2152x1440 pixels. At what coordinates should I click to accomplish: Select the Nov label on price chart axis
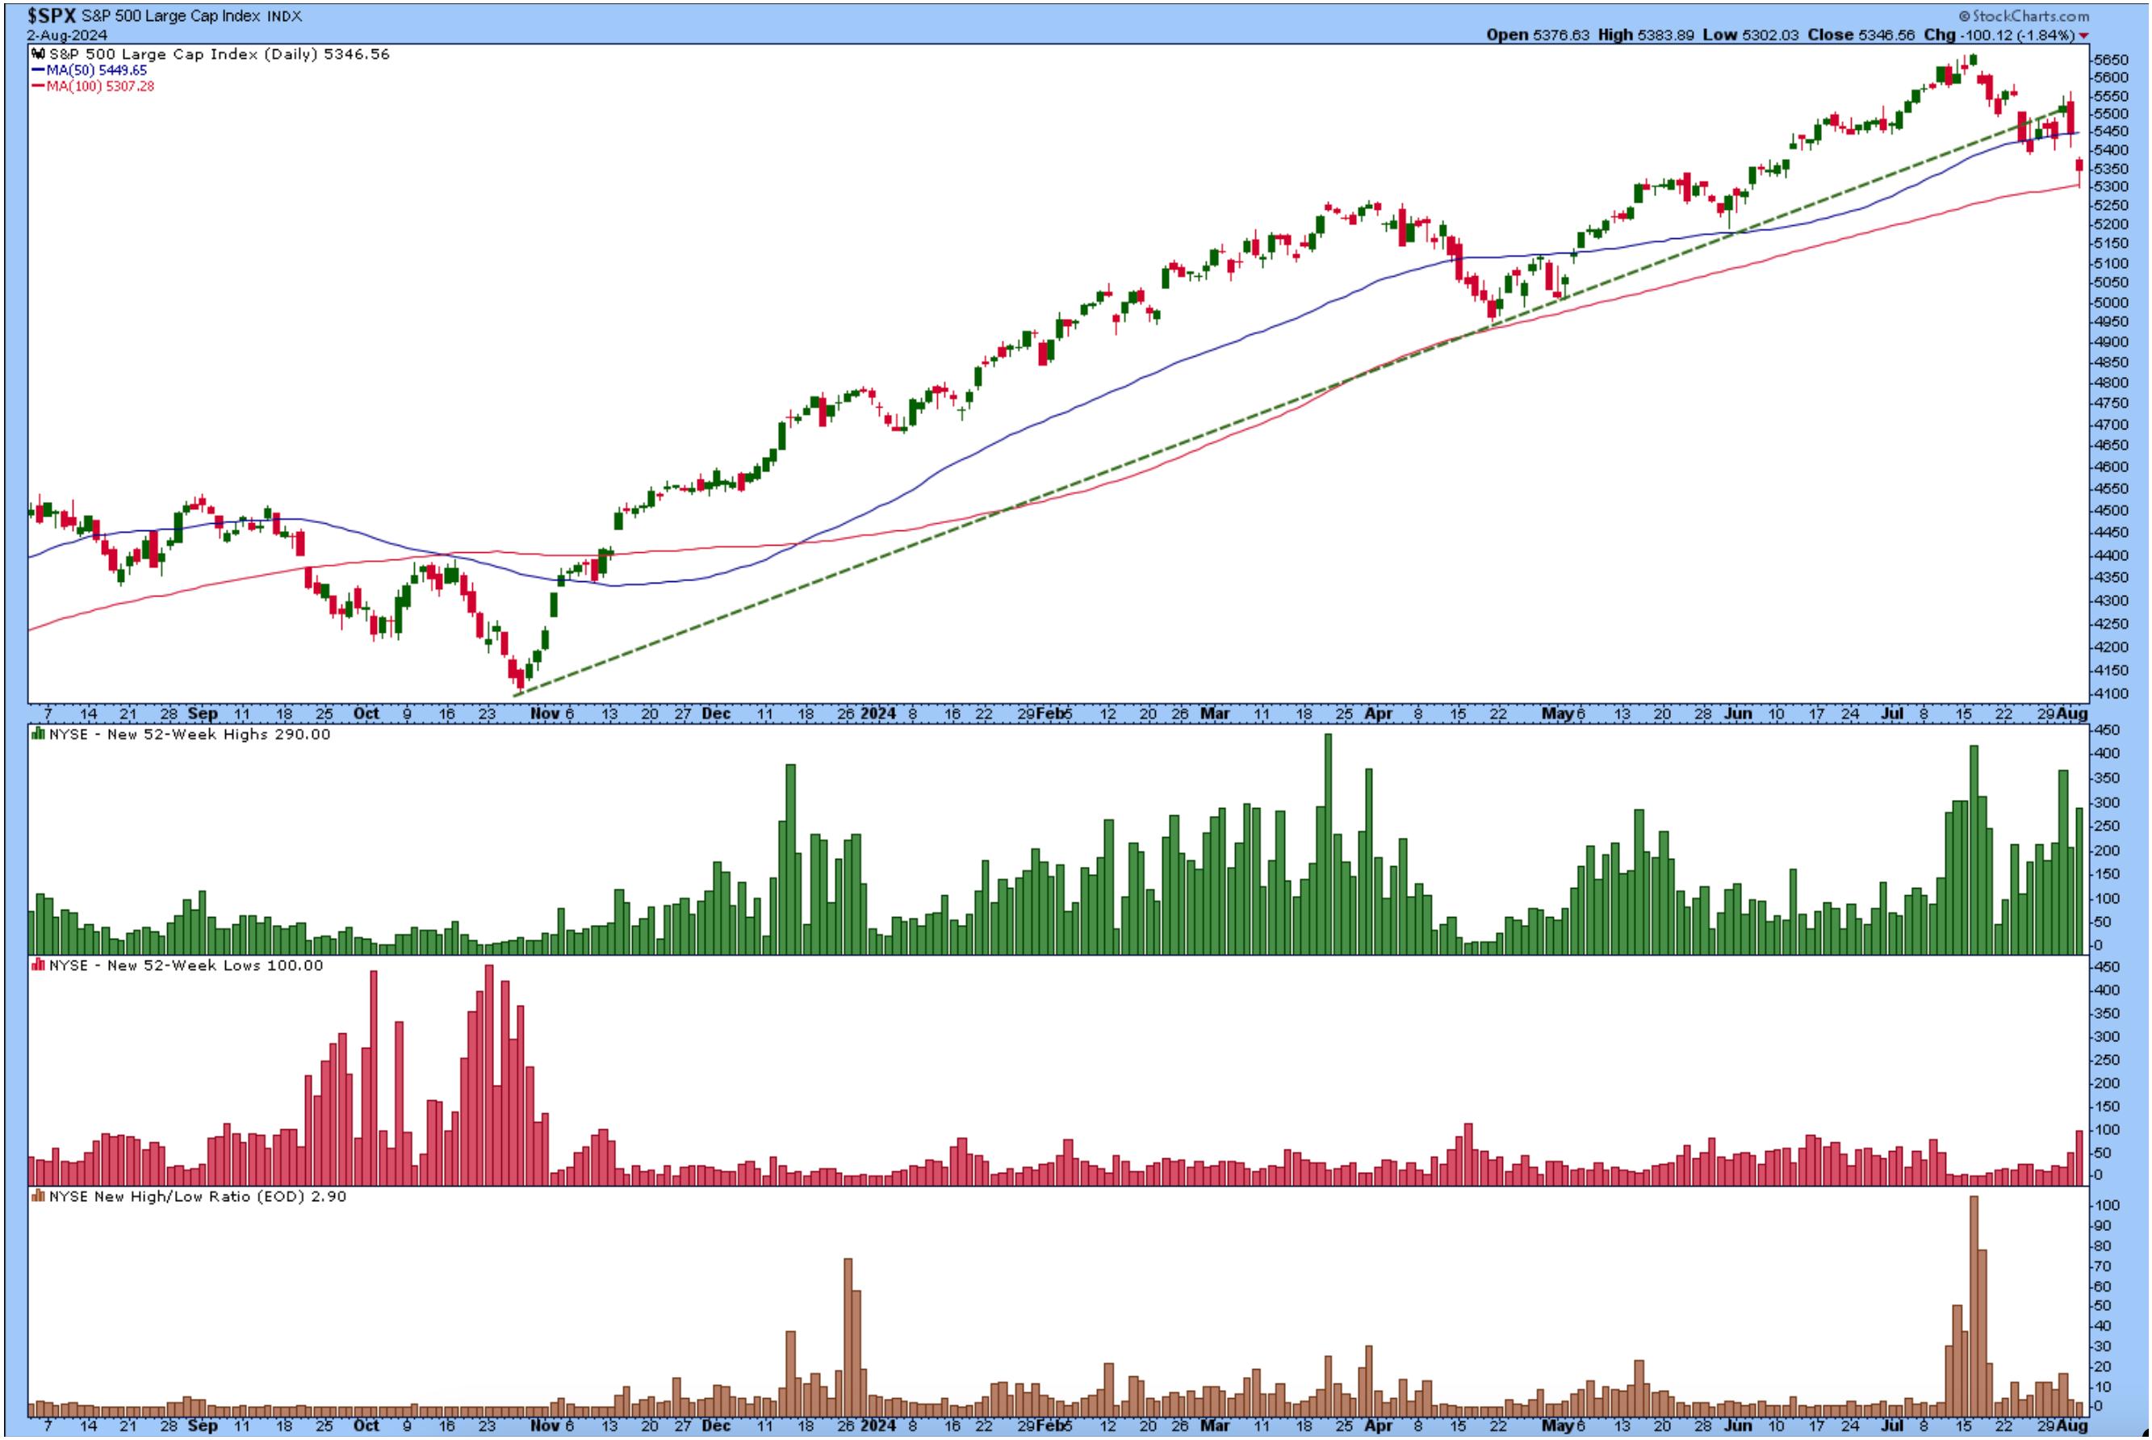(x=545, y=714)
